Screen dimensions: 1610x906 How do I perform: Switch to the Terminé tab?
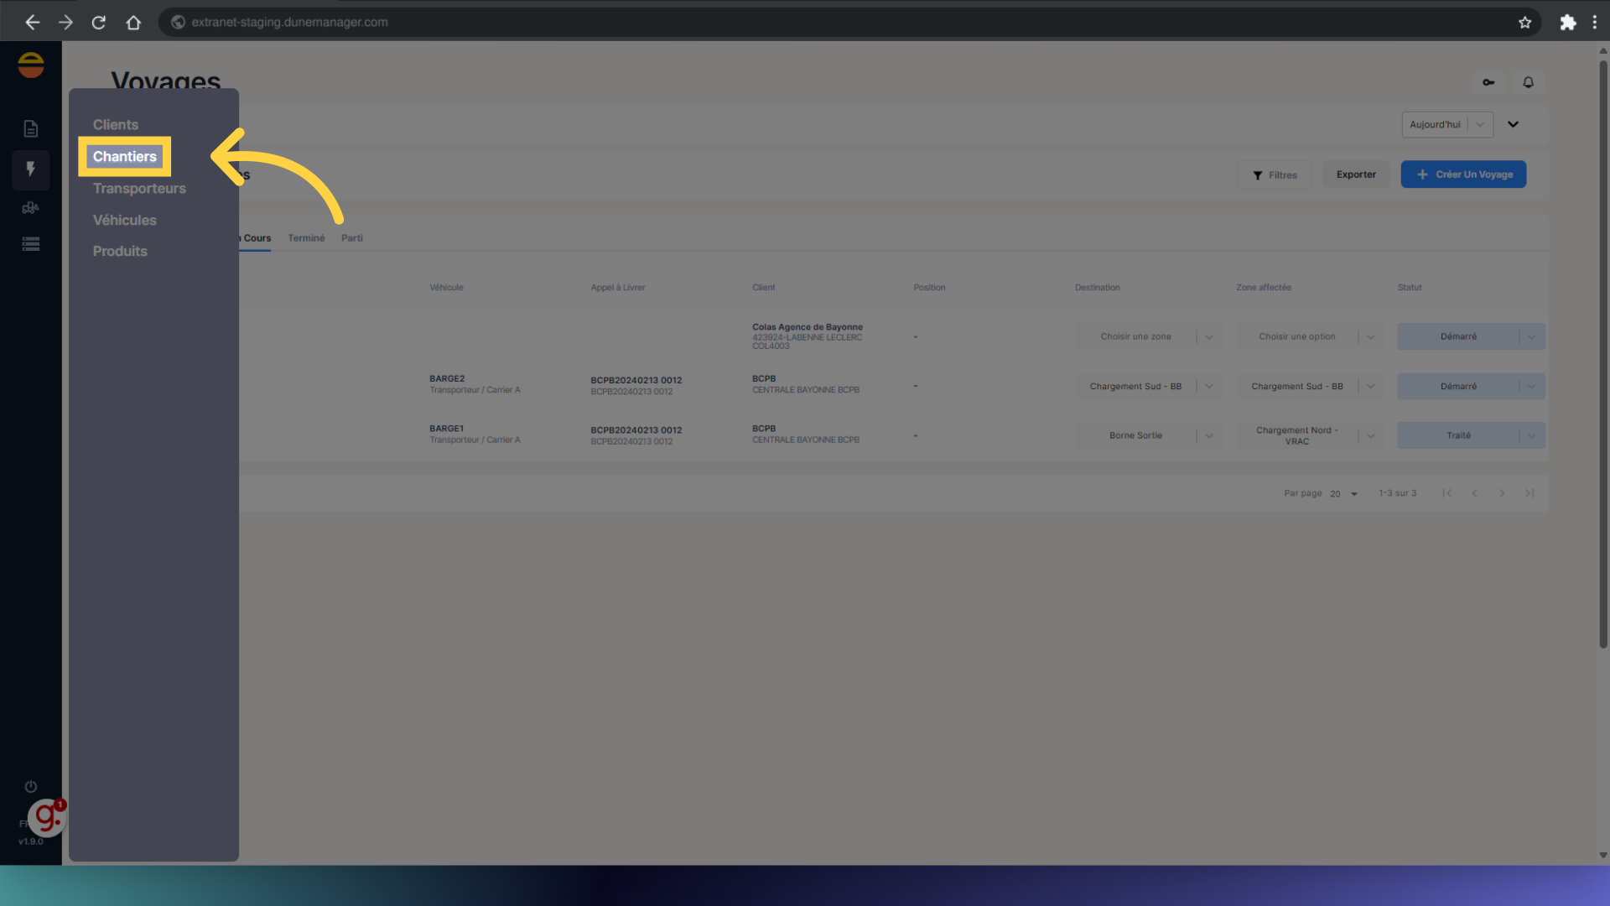click(305, 238)
